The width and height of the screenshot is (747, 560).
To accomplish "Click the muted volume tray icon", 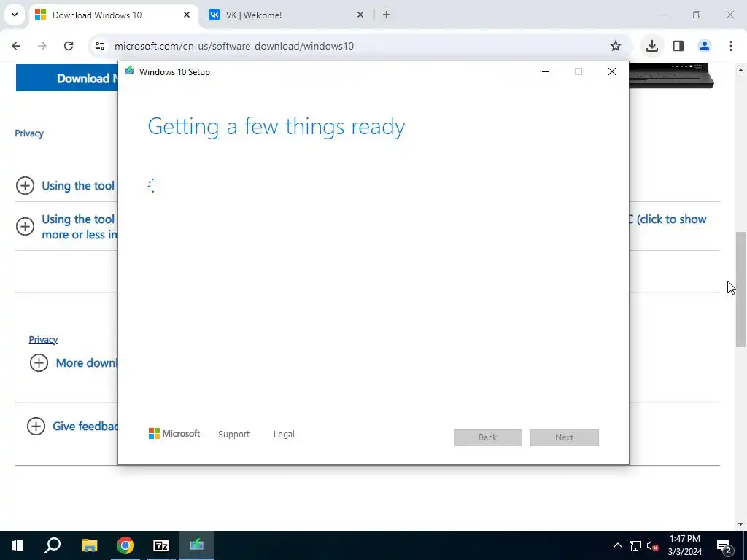I will [x=653, y=545].
